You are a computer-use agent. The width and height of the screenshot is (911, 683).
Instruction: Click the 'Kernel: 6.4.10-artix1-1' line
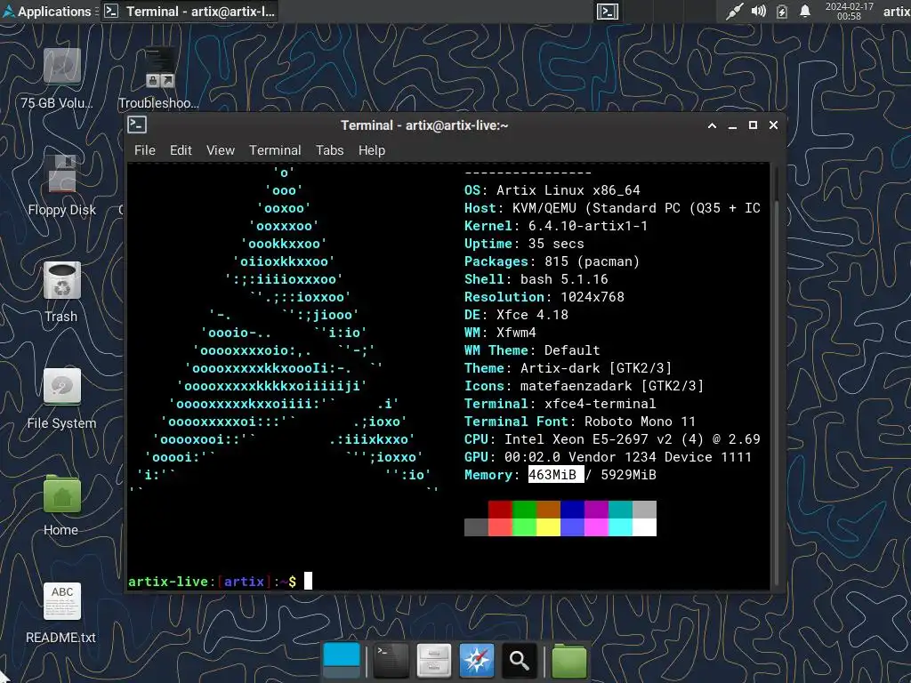click(x=555, y=226)
